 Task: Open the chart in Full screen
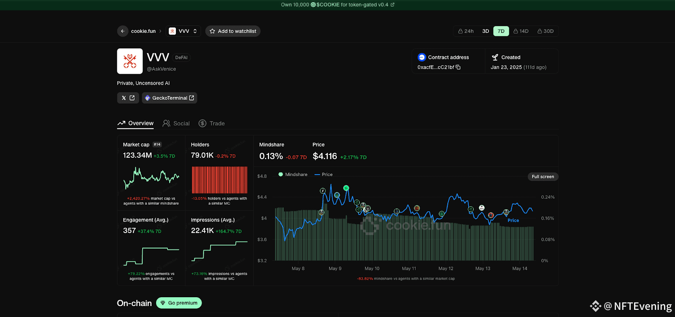click(543, 177)
